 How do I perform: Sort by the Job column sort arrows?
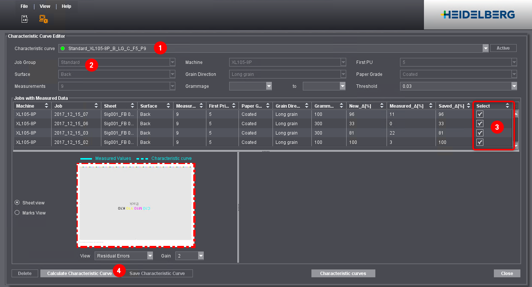[96, 106]
